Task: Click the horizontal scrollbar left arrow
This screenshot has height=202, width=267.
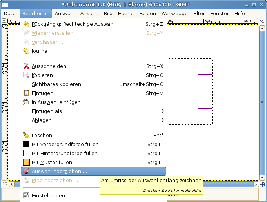Action: [x=11, y=184]
